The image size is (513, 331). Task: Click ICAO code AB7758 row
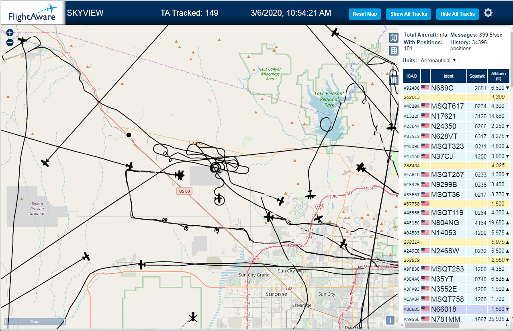point(456,204)
